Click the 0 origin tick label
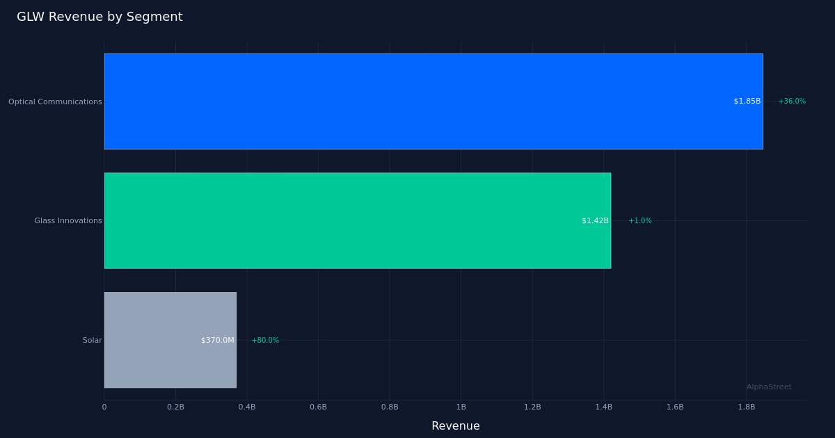Viewport: 835px width, 438px height. pyautogui.click(x=104, y=407)
